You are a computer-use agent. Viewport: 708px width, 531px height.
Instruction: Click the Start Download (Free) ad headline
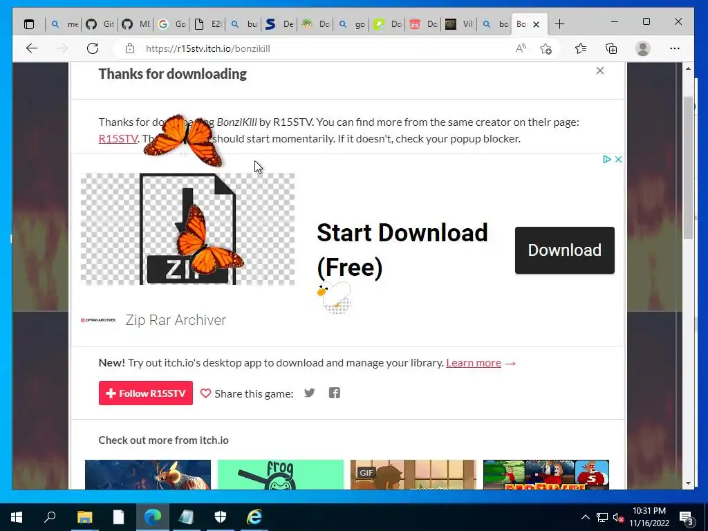(x=402, y=250)
